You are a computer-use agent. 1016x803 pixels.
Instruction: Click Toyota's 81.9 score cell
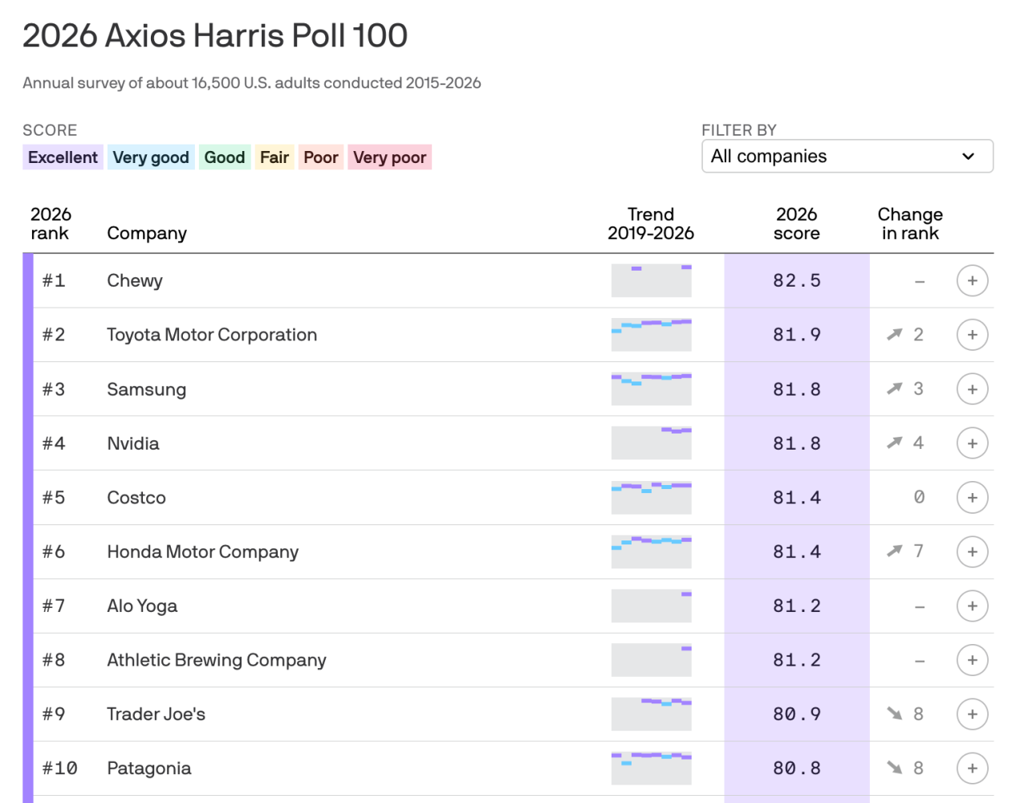click(797, 335)
